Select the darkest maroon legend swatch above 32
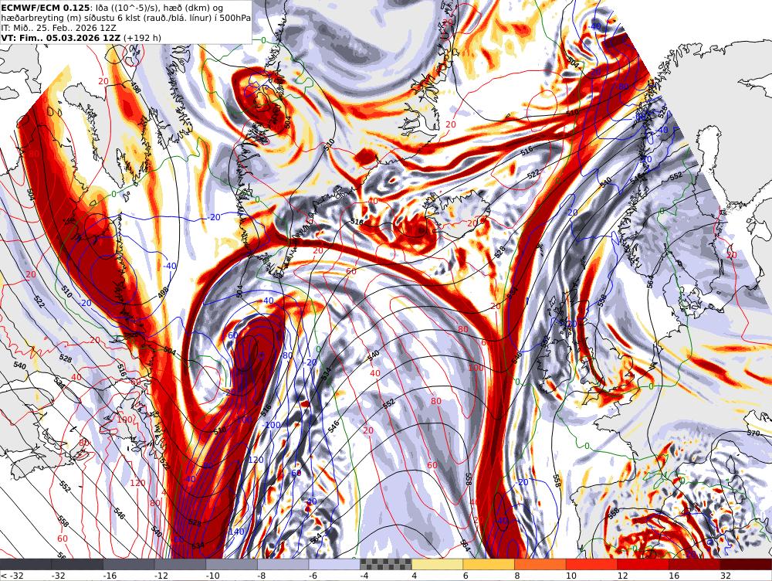Image resolution: width=772 pixels, height=581 pixels. point(747,565)
